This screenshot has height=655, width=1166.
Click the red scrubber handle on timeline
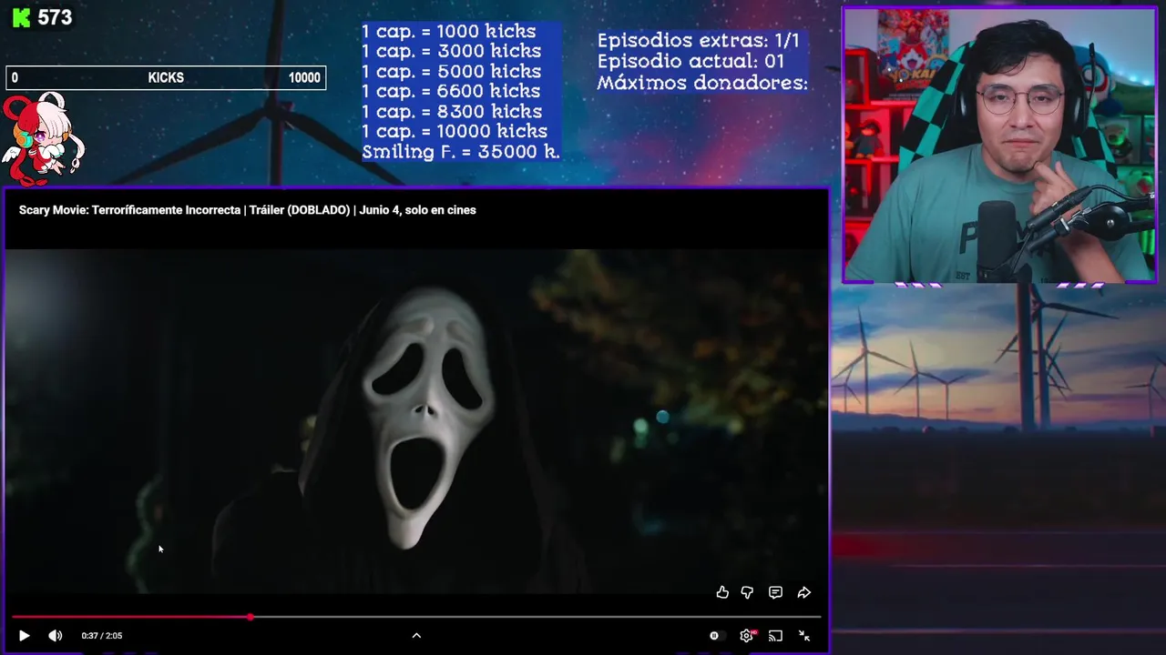(x=251, y=617)
